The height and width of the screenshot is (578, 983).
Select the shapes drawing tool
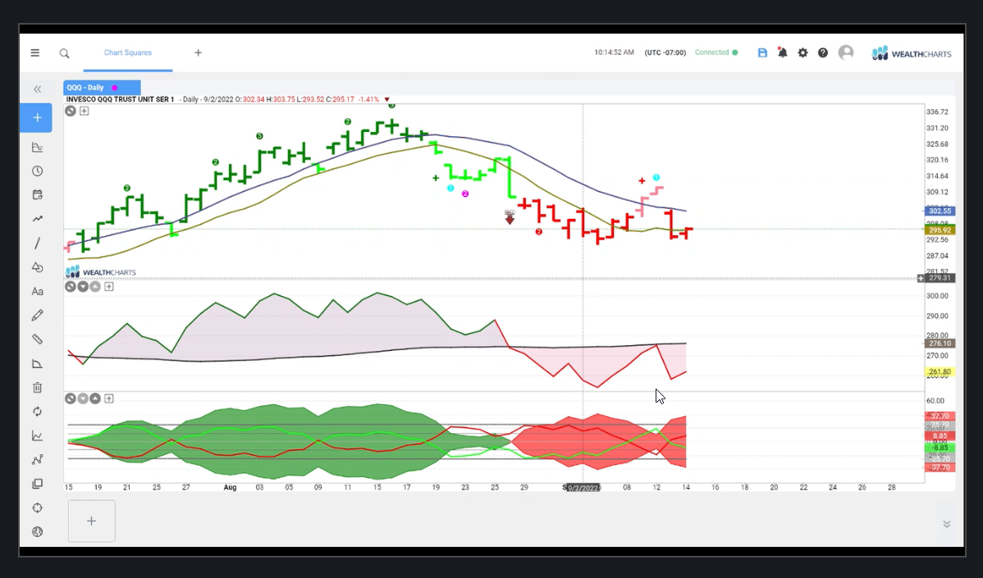coord(38,267)
